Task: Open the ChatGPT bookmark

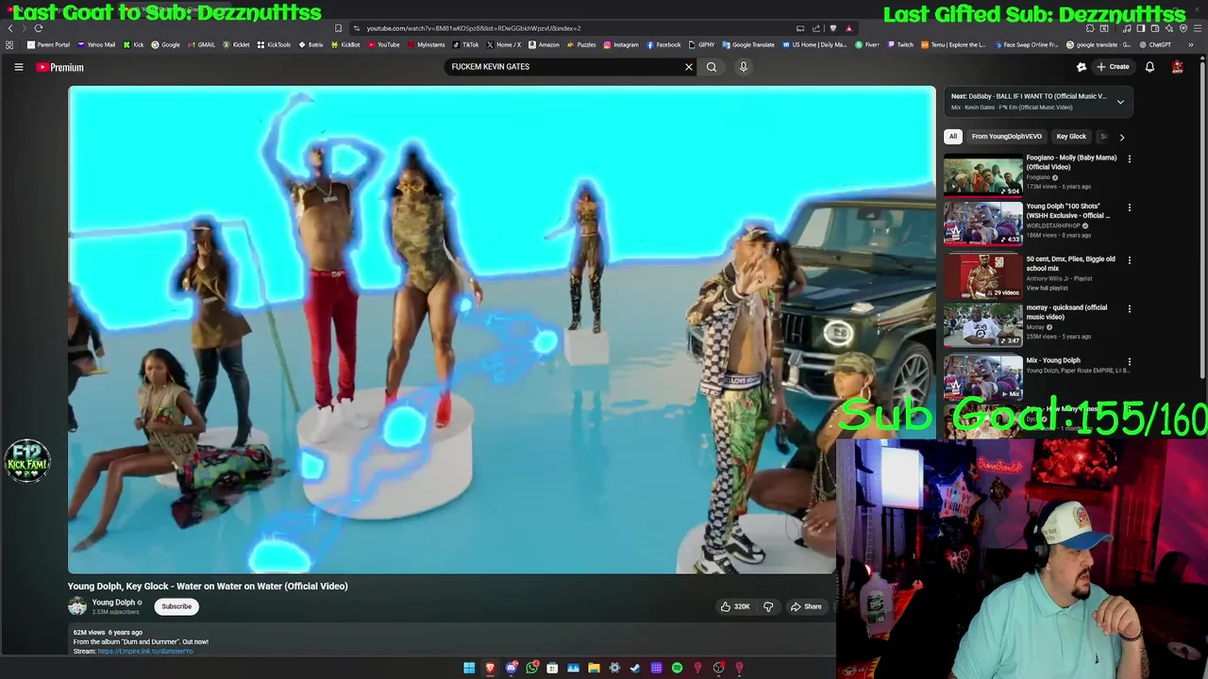Action: 1154,44
